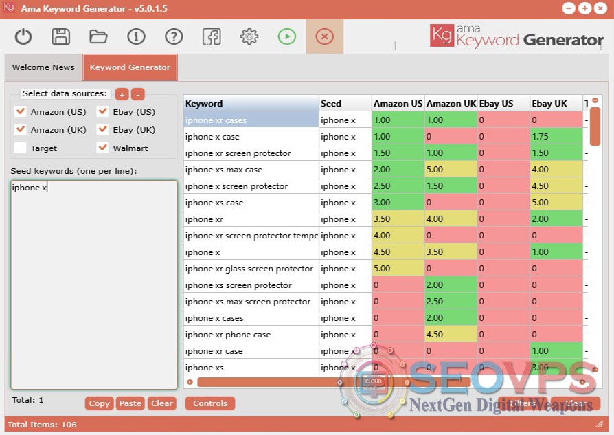Select the 'iphone xr cases' keyword row
The image size is (614, 435).
[251, 120]
